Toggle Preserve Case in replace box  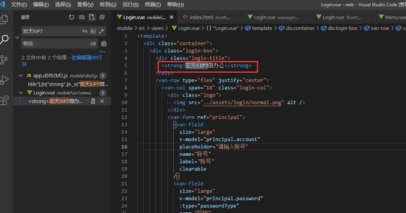click(93, 44)
